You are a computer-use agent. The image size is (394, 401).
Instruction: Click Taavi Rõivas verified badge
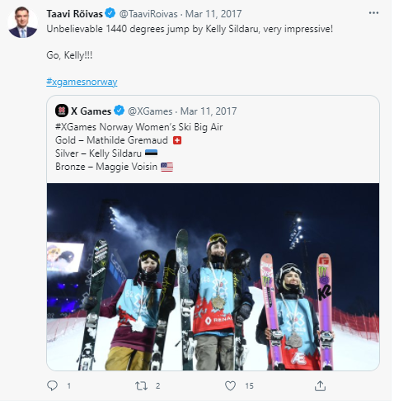pos(110,13)
